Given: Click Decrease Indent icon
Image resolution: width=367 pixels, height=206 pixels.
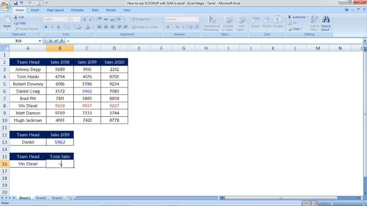Looking at the screenshot, I should click(120, 27).
